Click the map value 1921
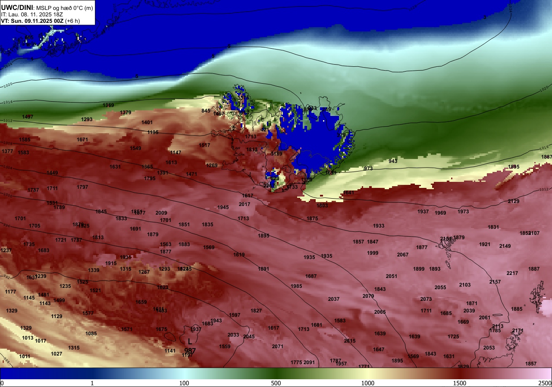 coord(485,244)
